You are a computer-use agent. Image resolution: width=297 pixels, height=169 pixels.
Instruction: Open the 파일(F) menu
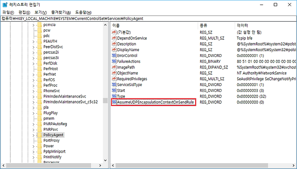tap(8, 12)
